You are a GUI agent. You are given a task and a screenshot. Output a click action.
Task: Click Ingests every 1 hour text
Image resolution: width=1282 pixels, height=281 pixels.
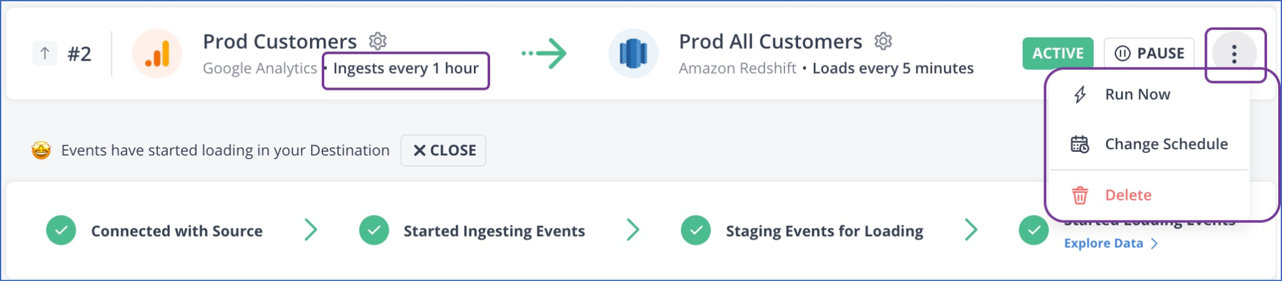pyautogui.click(x=406, y=69)
